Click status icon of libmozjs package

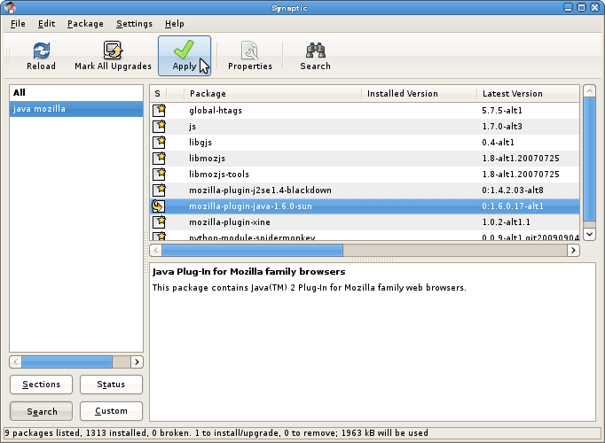tap(159, 159)
